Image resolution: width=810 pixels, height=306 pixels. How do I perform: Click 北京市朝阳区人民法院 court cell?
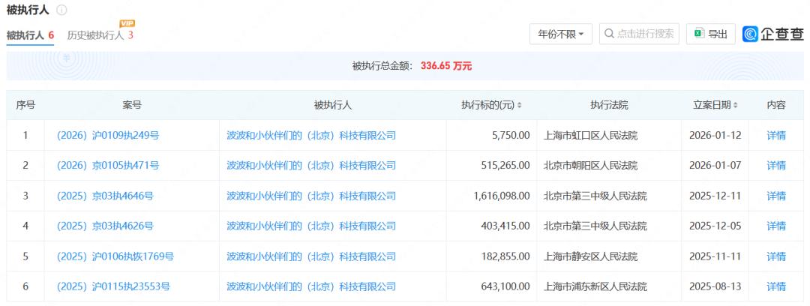tap(590, 166)
